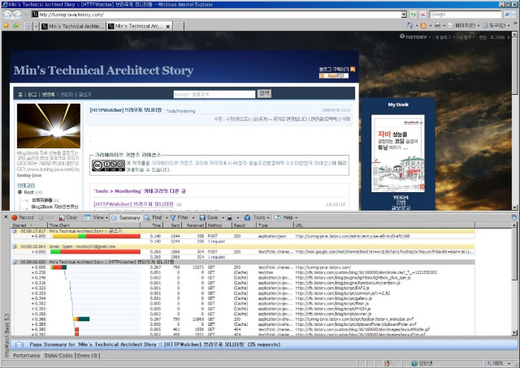Click the IE Back navigation button

(7, 15)
